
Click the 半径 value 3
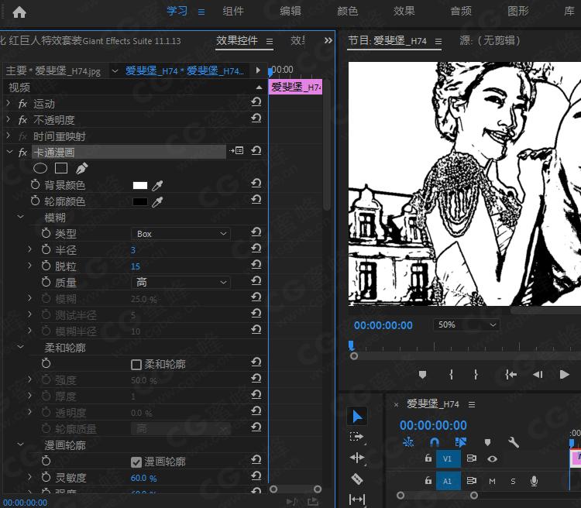pos(133,250)
